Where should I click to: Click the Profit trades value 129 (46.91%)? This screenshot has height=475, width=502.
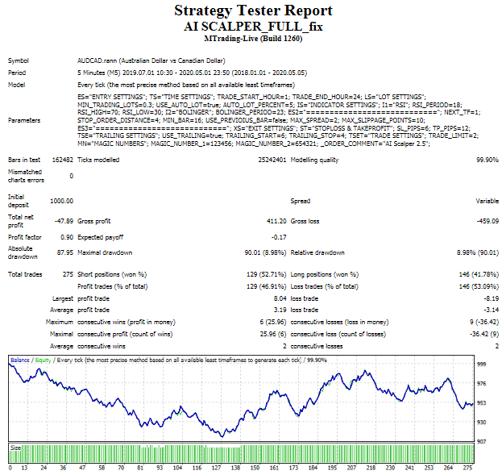coord(267,286)
